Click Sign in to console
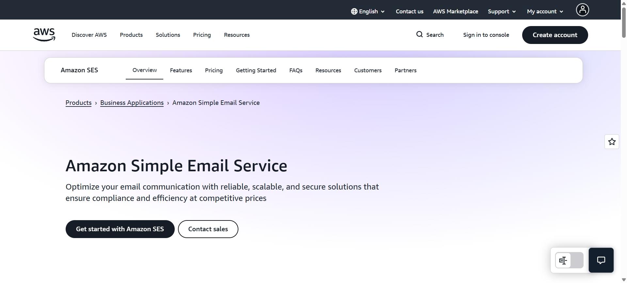The image size is (627, 283). 486,35
